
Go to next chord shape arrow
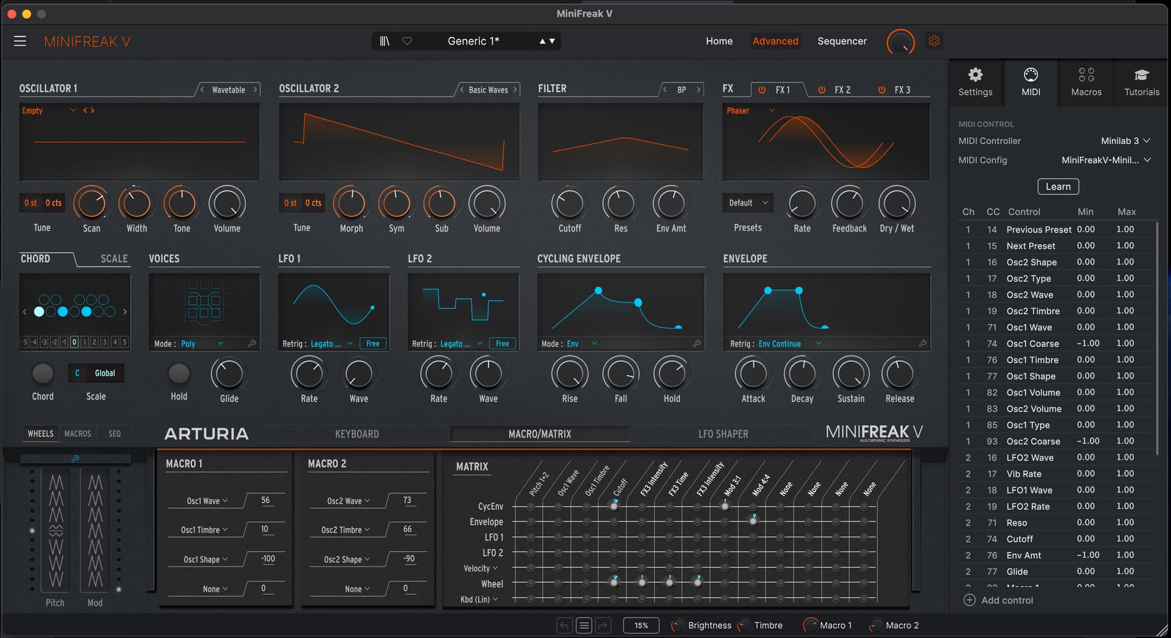pyautogui.click(x=125, y=312)
